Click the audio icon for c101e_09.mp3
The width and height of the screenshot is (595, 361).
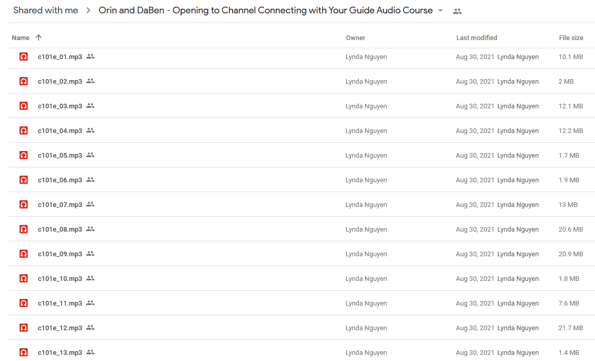[x=24, y=254]
